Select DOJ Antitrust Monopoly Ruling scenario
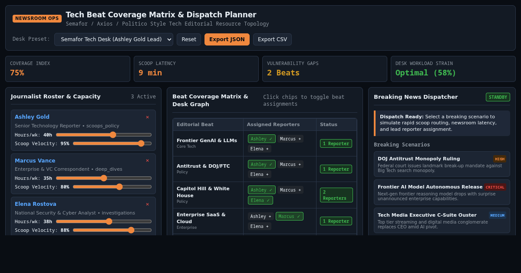The image size is (521, 273). tap(442, 164)
